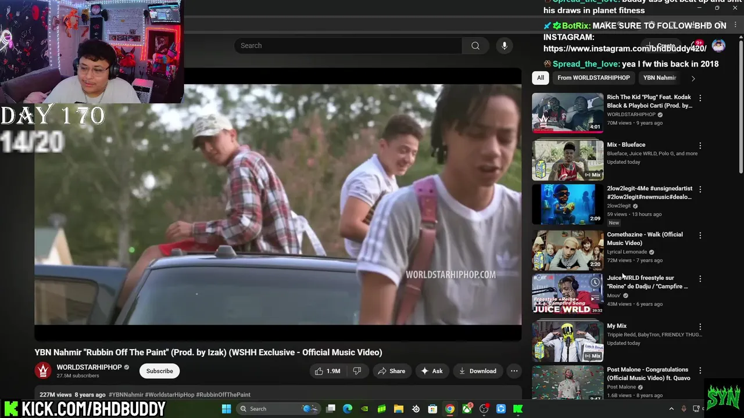Viewport: 744px width, 418px height.
Task: Click the #RubbinOffThePaint hashtag
Action: pos(223,395)
